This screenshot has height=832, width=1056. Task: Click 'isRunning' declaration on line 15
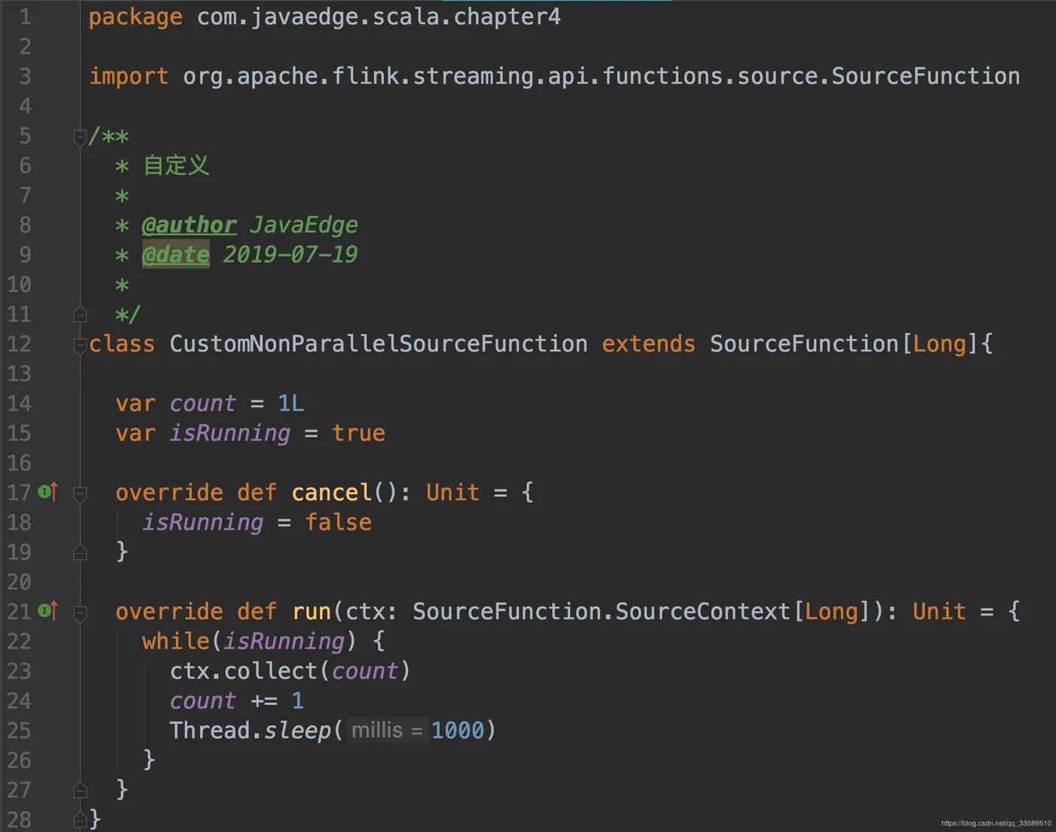pos(230,433)
